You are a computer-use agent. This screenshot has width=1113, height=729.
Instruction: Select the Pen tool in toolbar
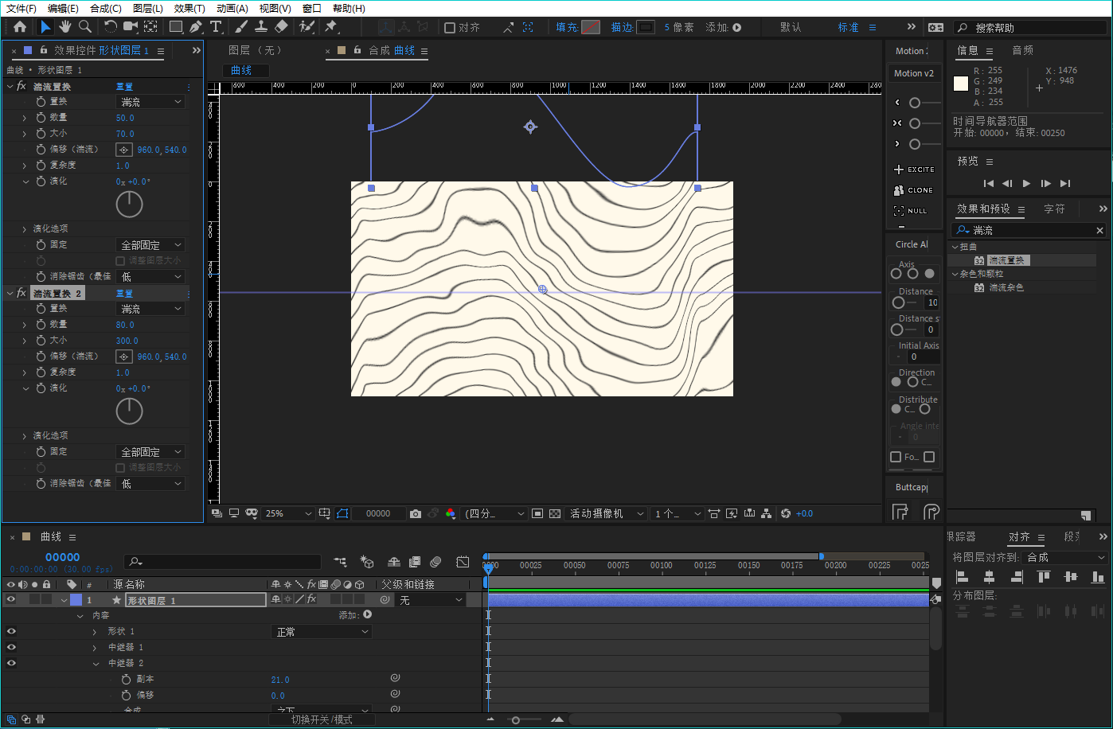196,27
